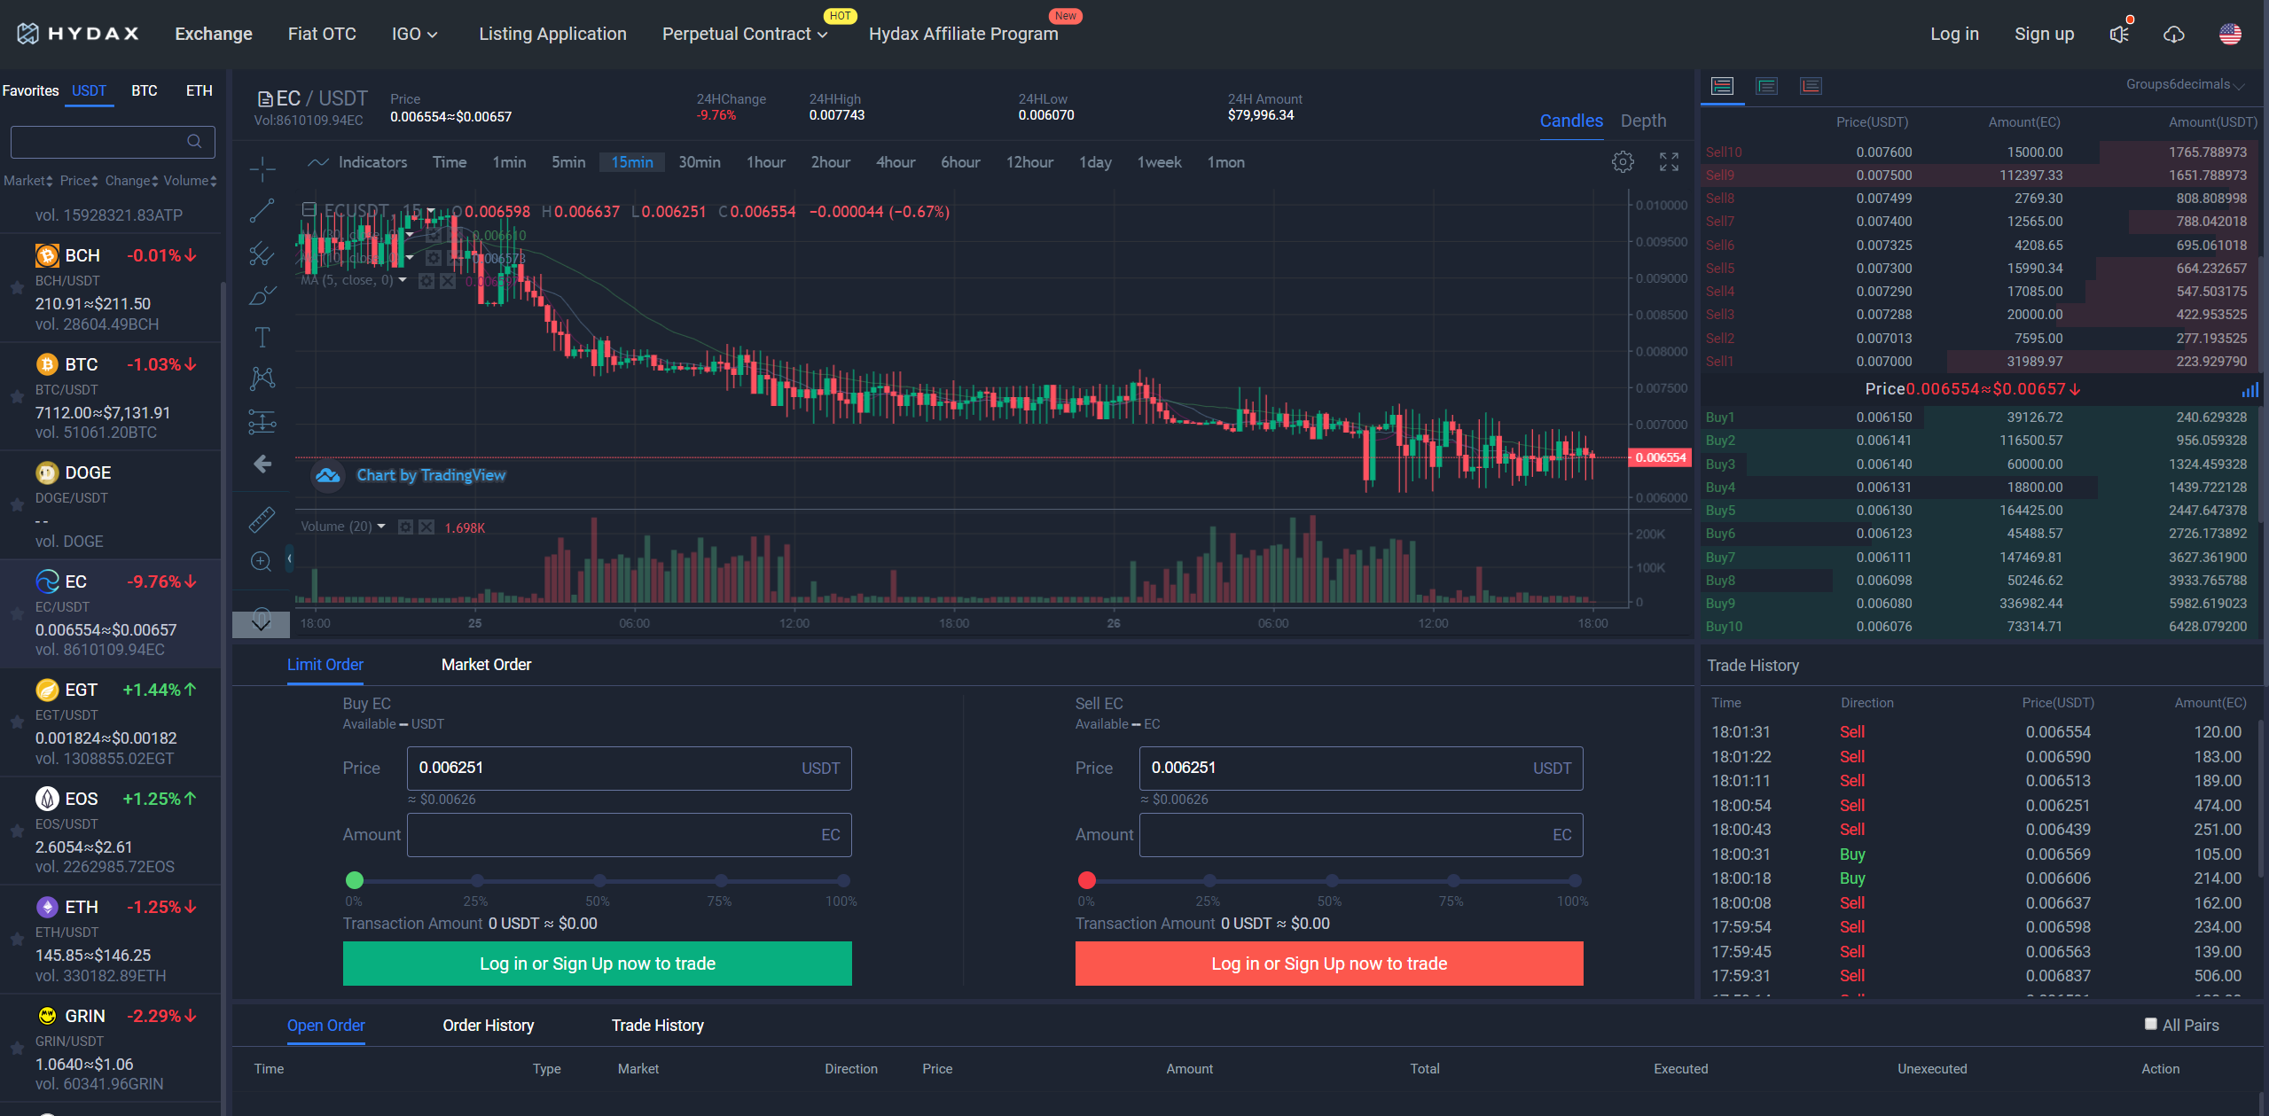Click the back arrow in chart toolbar
Screen dimensions: 2269x1116
click(x=262, y=464)
